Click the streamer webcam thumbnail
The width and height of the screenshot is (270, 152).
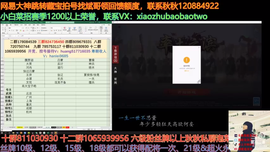[249, 131]
